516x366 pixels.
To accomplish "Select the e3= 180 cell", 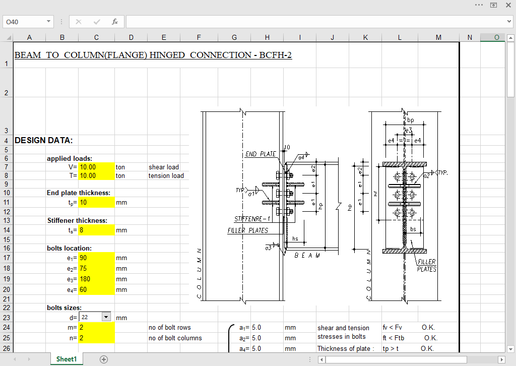I will [96, 279].
